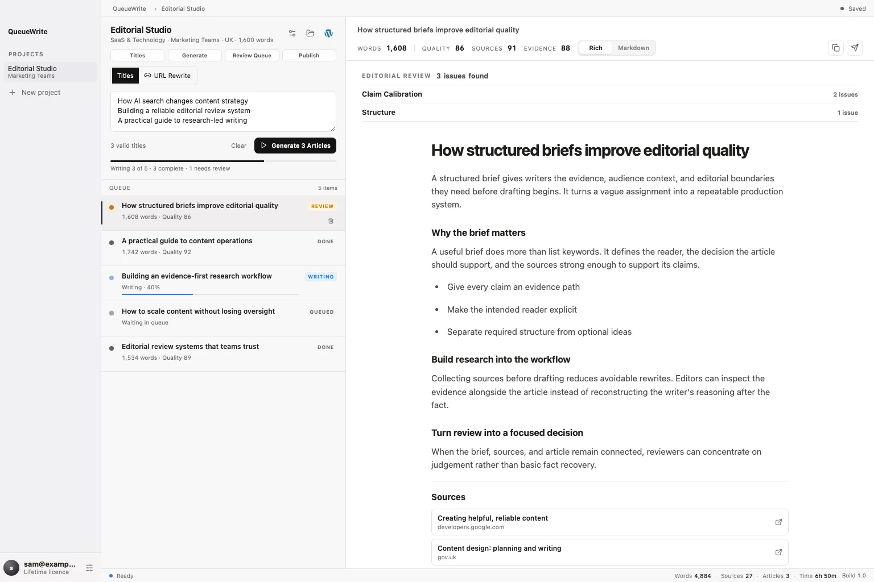Open external link for Creating helpful, reliable content

click(778, 522)
